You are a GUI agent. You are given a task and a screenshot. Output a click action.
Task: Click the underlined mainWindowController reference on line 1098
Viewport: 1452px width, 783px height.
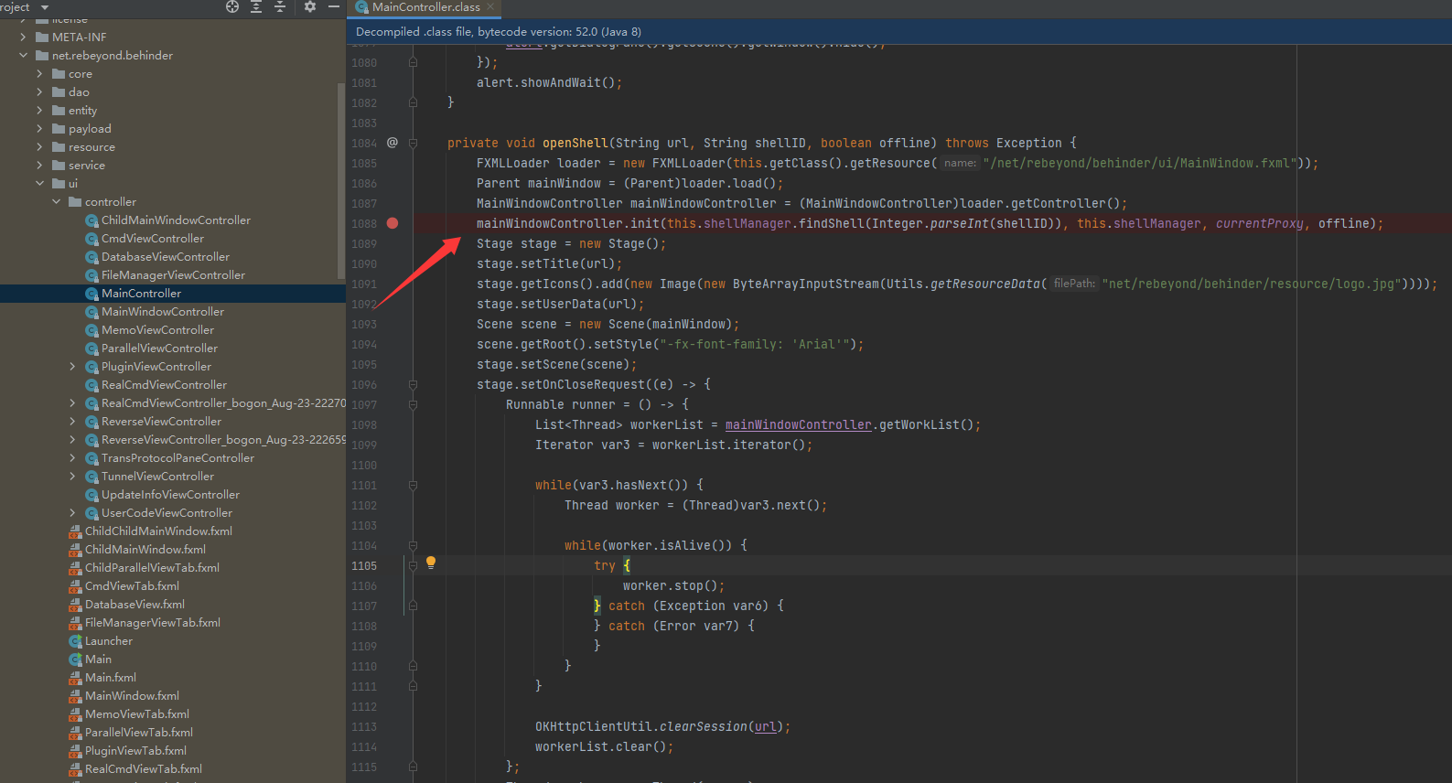(798, 425)
